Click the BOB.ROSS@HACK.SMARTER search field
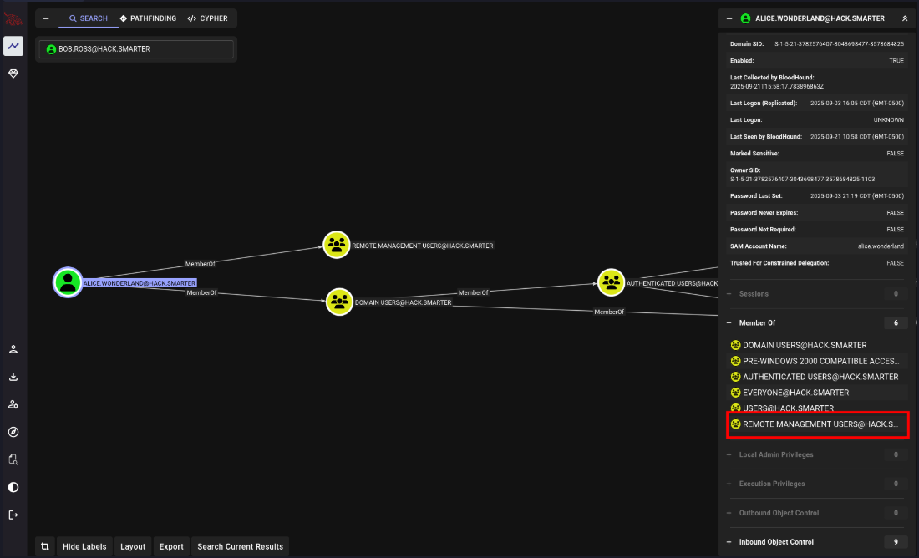The image size is (919, 558). pos(138,49)
